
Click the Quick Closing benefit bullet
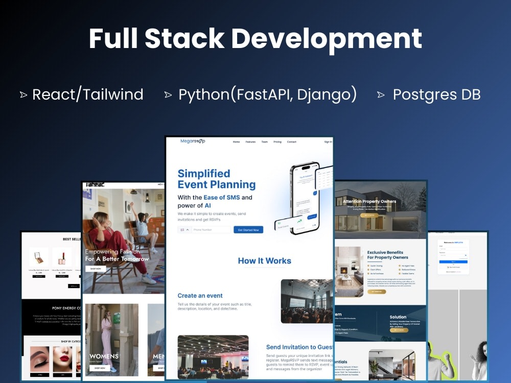pyautogui.click(x=375, y=266)
